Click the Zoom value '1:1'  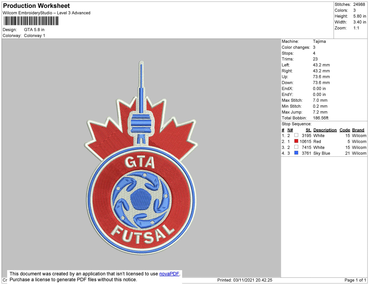point(356,28)
